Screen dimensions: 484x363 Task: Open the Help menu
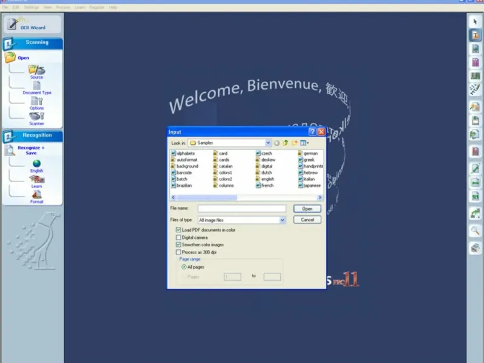pyautogui.click(x=113, y=7)
